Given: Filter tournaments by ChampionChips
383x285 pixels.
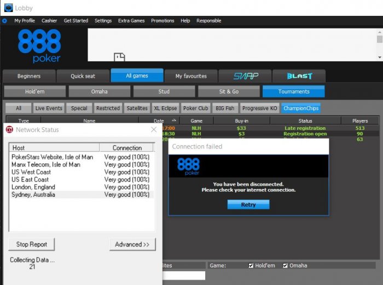Looking at the screenshot, I should [301, 108].
